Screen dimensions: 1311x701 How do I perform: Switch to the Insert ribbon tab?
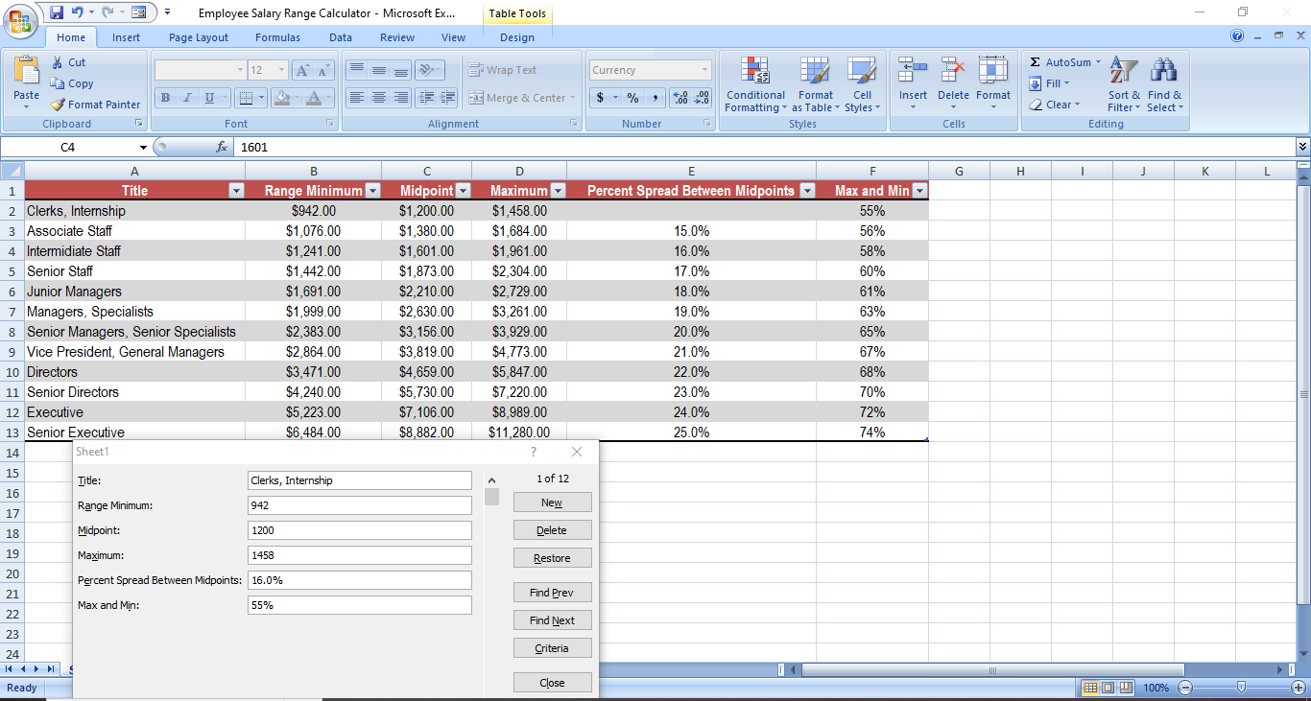(126, 37)
